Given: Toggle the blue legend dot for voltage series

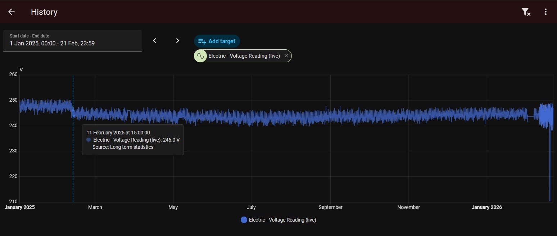Looking at the screenshot, I should [244, 220].
